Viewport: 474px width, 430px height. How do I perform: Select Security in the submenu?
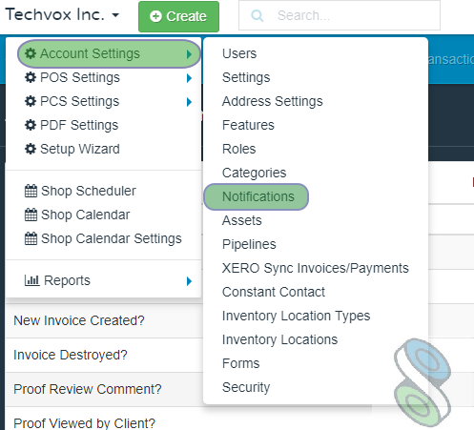click(x=246, y=387)
